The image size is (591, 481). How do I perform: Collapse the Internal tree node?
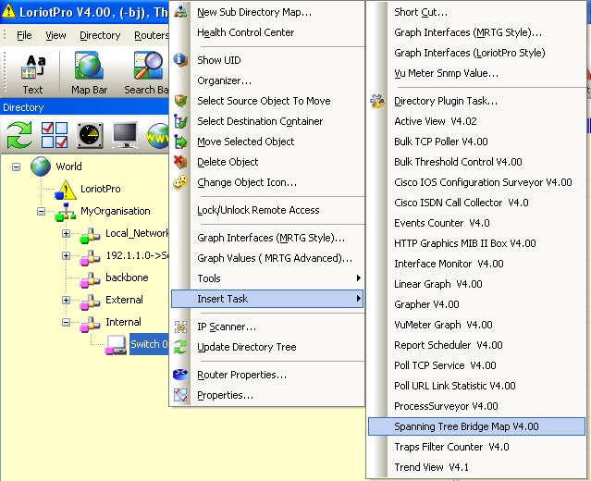coord(66,322)
